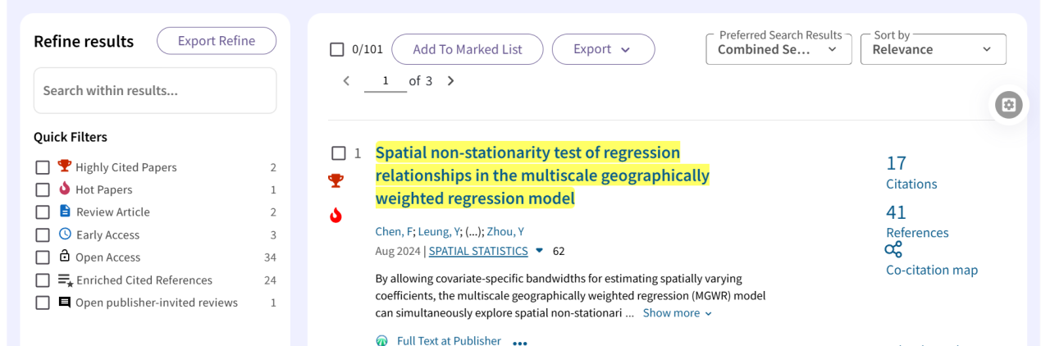Select the checkbox for result 1

339,153
